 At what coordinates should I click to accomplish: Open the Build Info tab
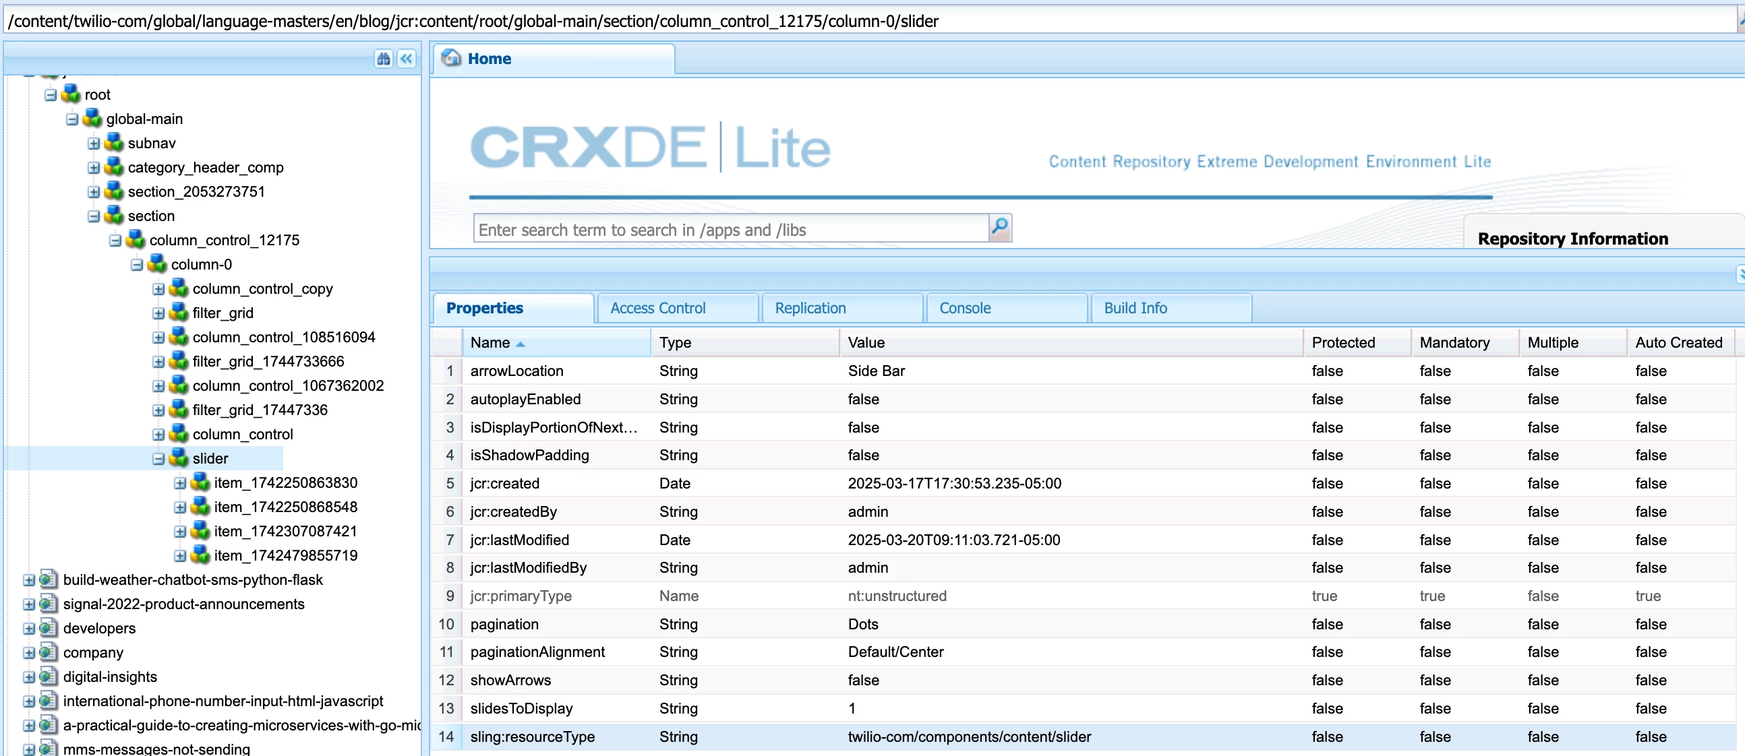coord(1135,308)
